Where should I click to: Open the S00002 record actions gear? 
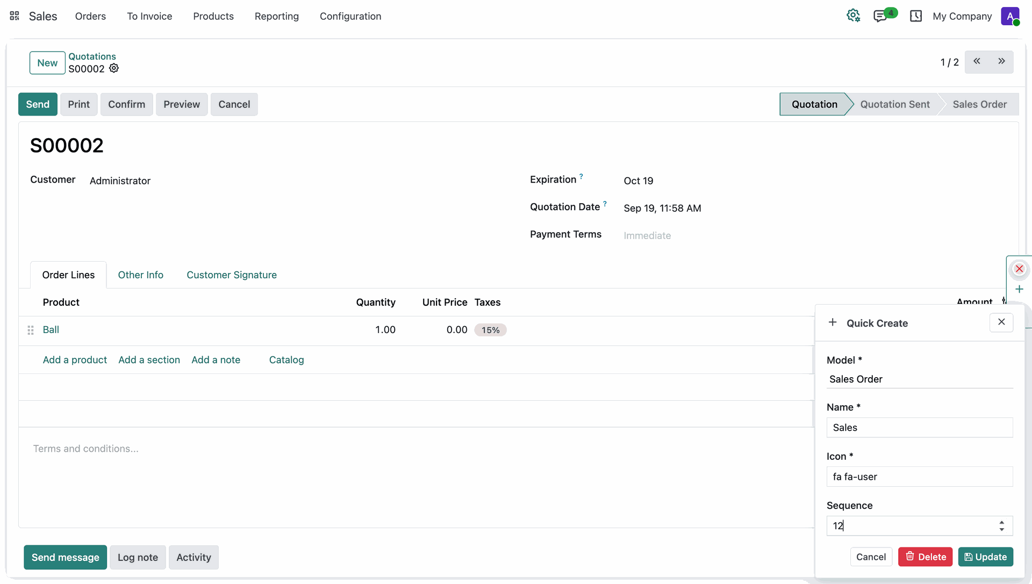click(x=114, y=68)
